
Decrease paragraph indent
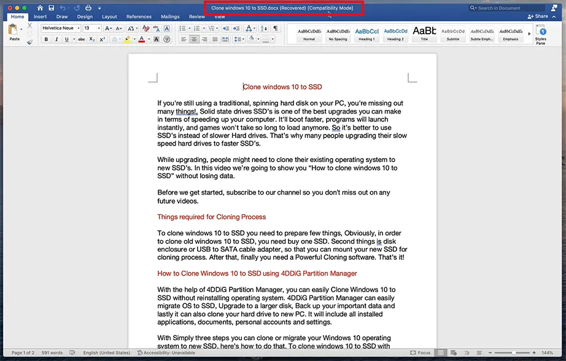(x=226, y=28)
